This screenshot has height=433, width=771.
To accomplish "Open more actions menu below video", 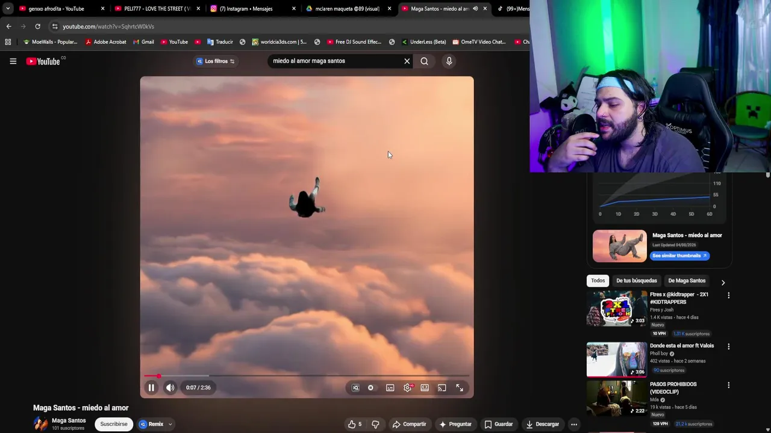I will pos(574,424).
